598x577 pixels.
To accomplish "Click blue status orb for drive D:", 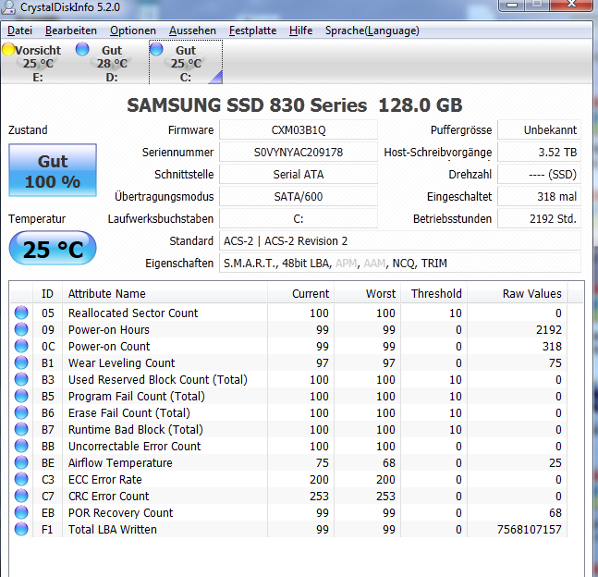I will point(82,49).
